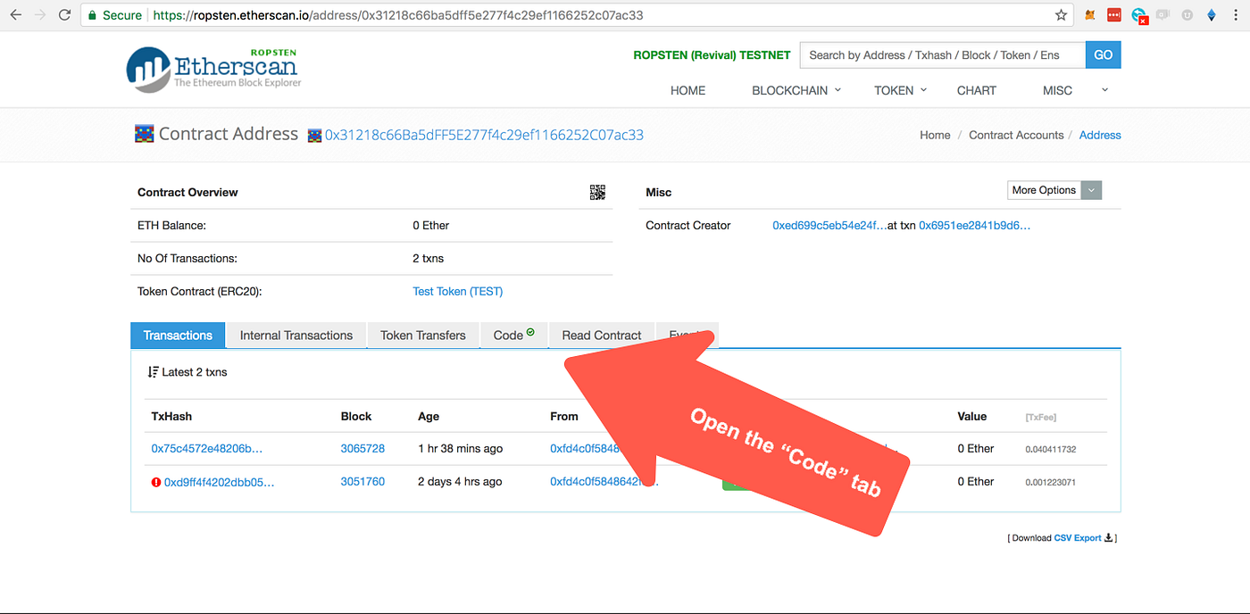The image size is (1250, 614).
Task: Click the '2 txns' transaction count value
Action: [x=428, y=259]
